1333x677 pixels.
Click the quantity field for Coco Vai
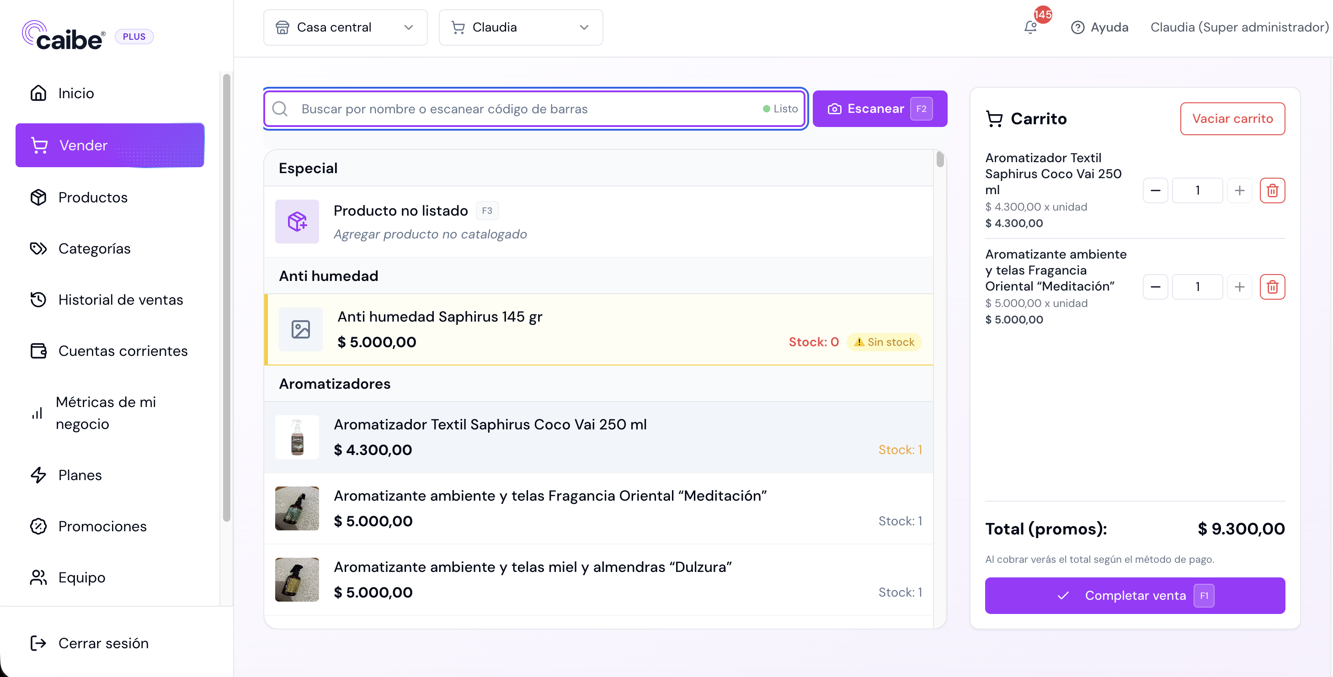pos(1198,190)
